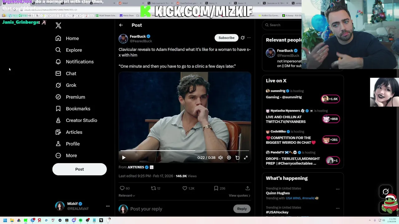This screenshot has width=399, height=224.
Task: Open Explore from the sidebar
Action: click(x=69, y=50)
